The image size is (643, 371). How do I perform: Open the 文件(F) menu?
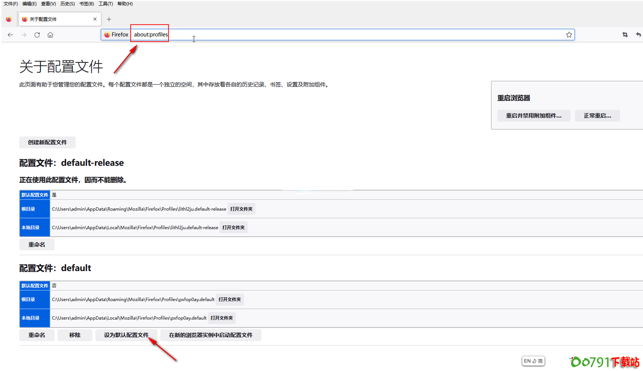coord(11,4)
